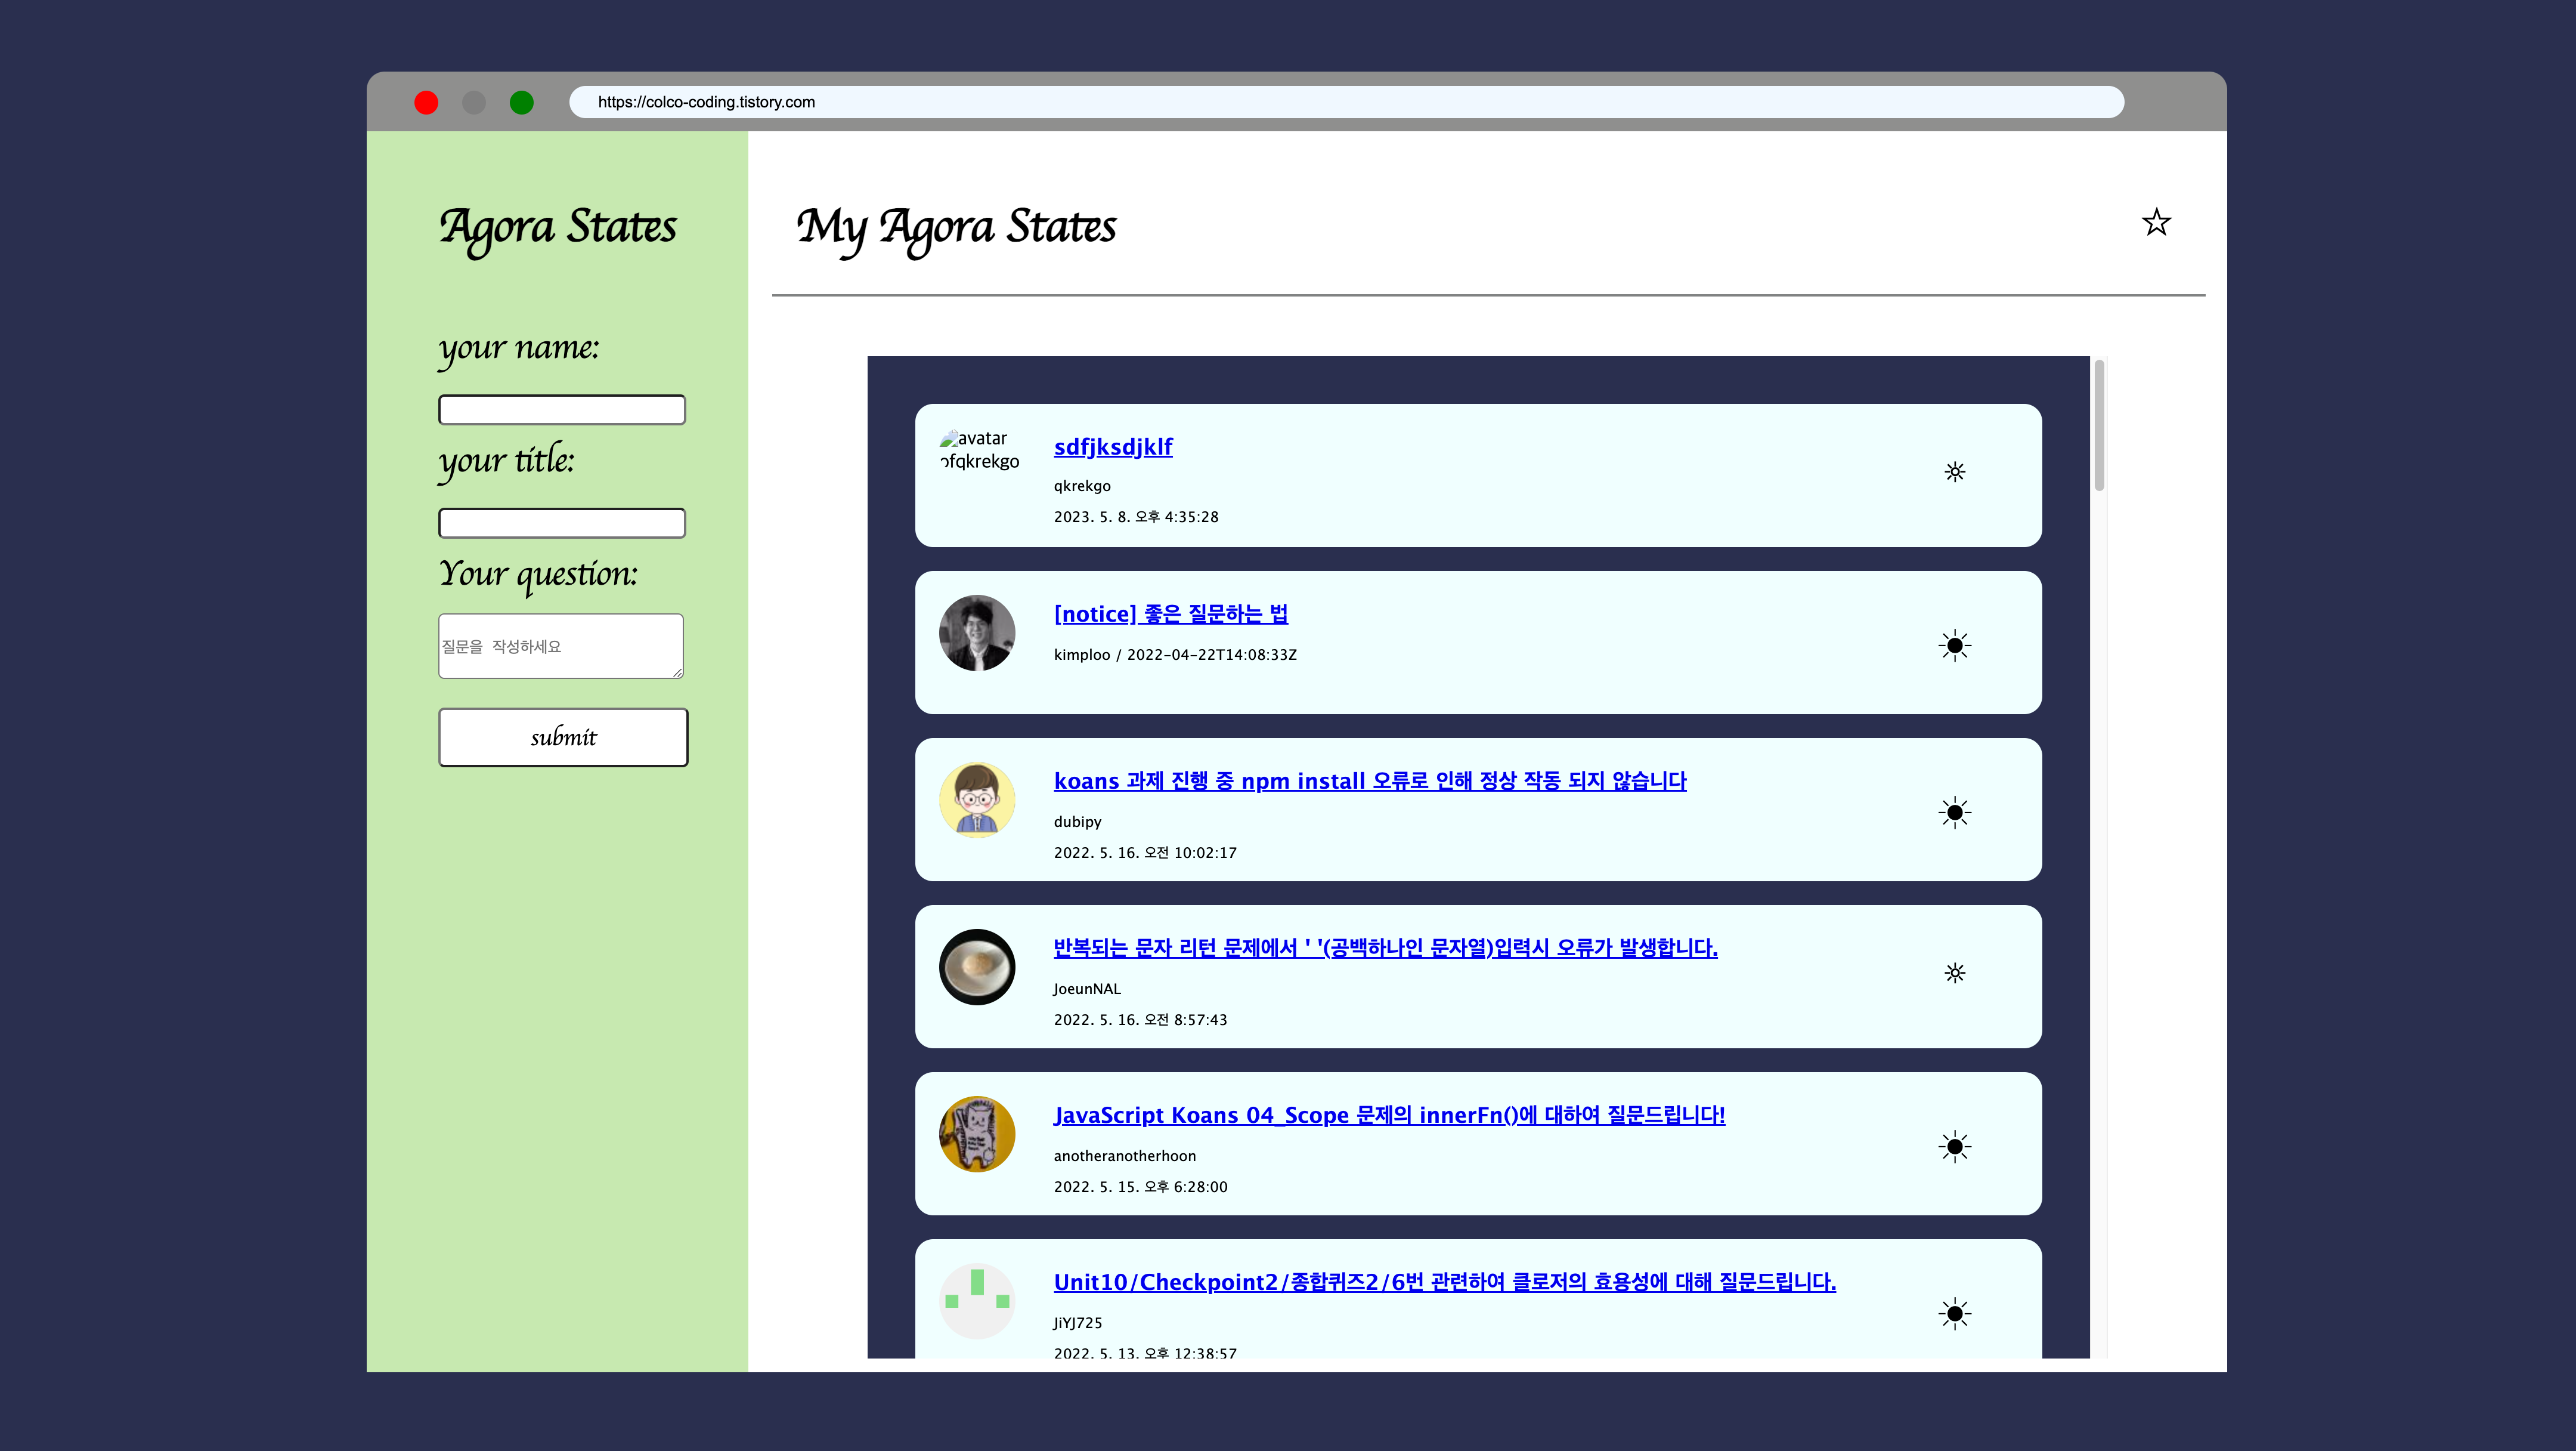This screenshot has width=2576, height=1451.
Task: Click the star icon beside My Agora States
Action: point(2156,222)
